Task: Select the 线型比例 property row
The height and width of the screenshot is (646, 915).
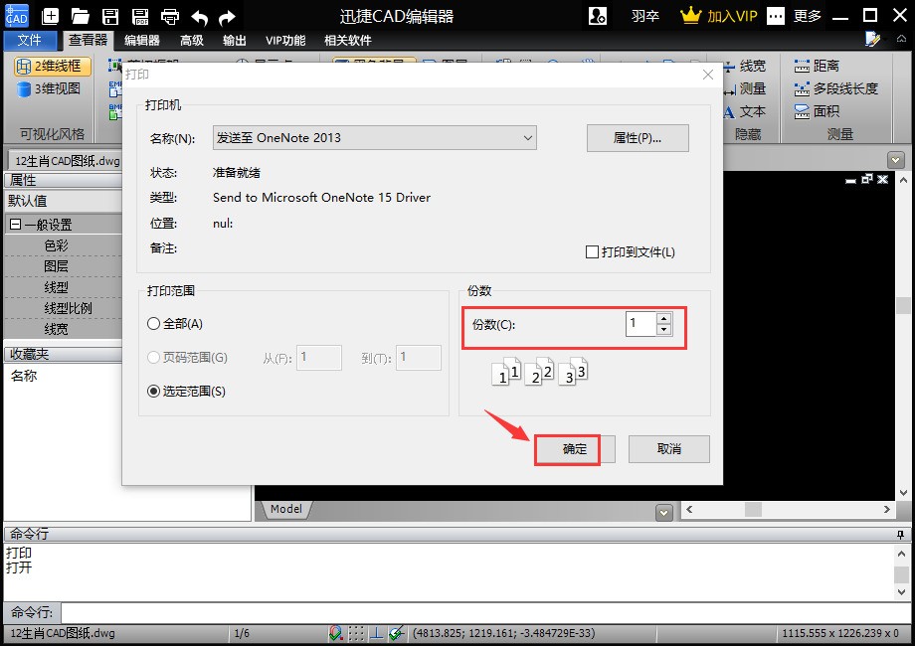Action: click(x=63, y=308)
